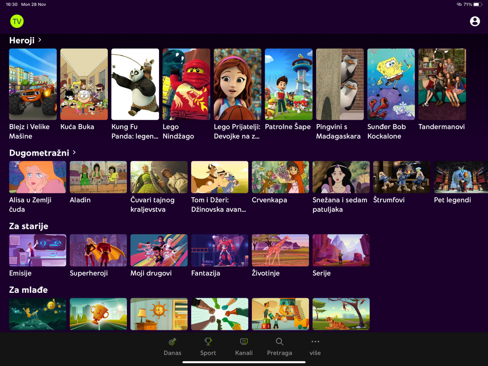Open the Kanali TV icon

[x=244, y=342]
